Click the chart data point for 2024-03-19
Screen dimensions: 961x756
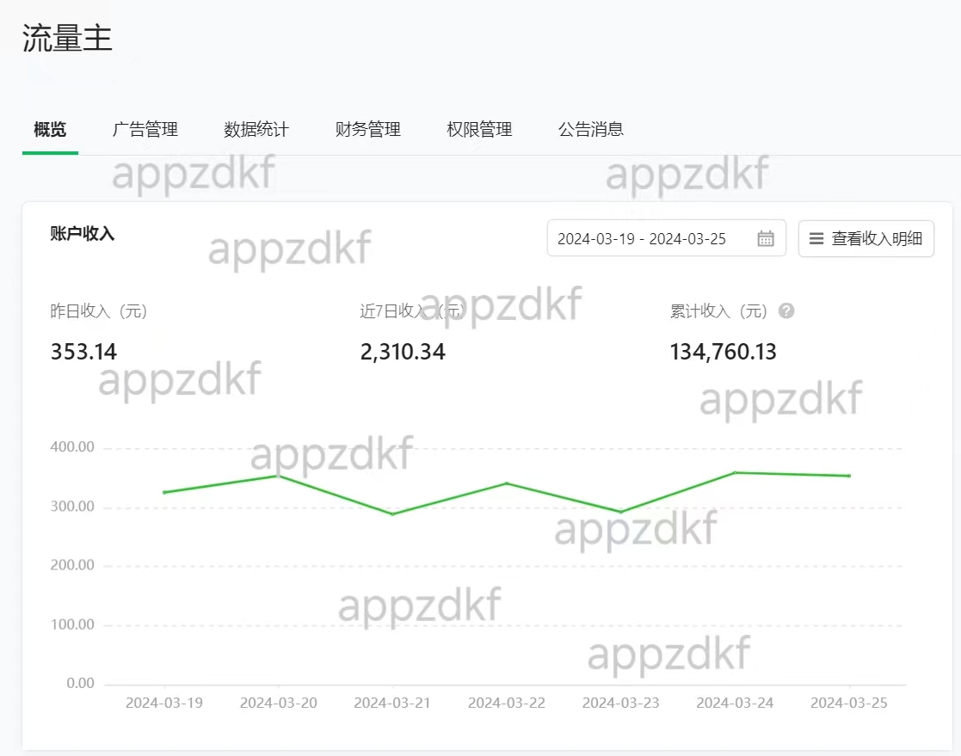[x=164, y=492]
